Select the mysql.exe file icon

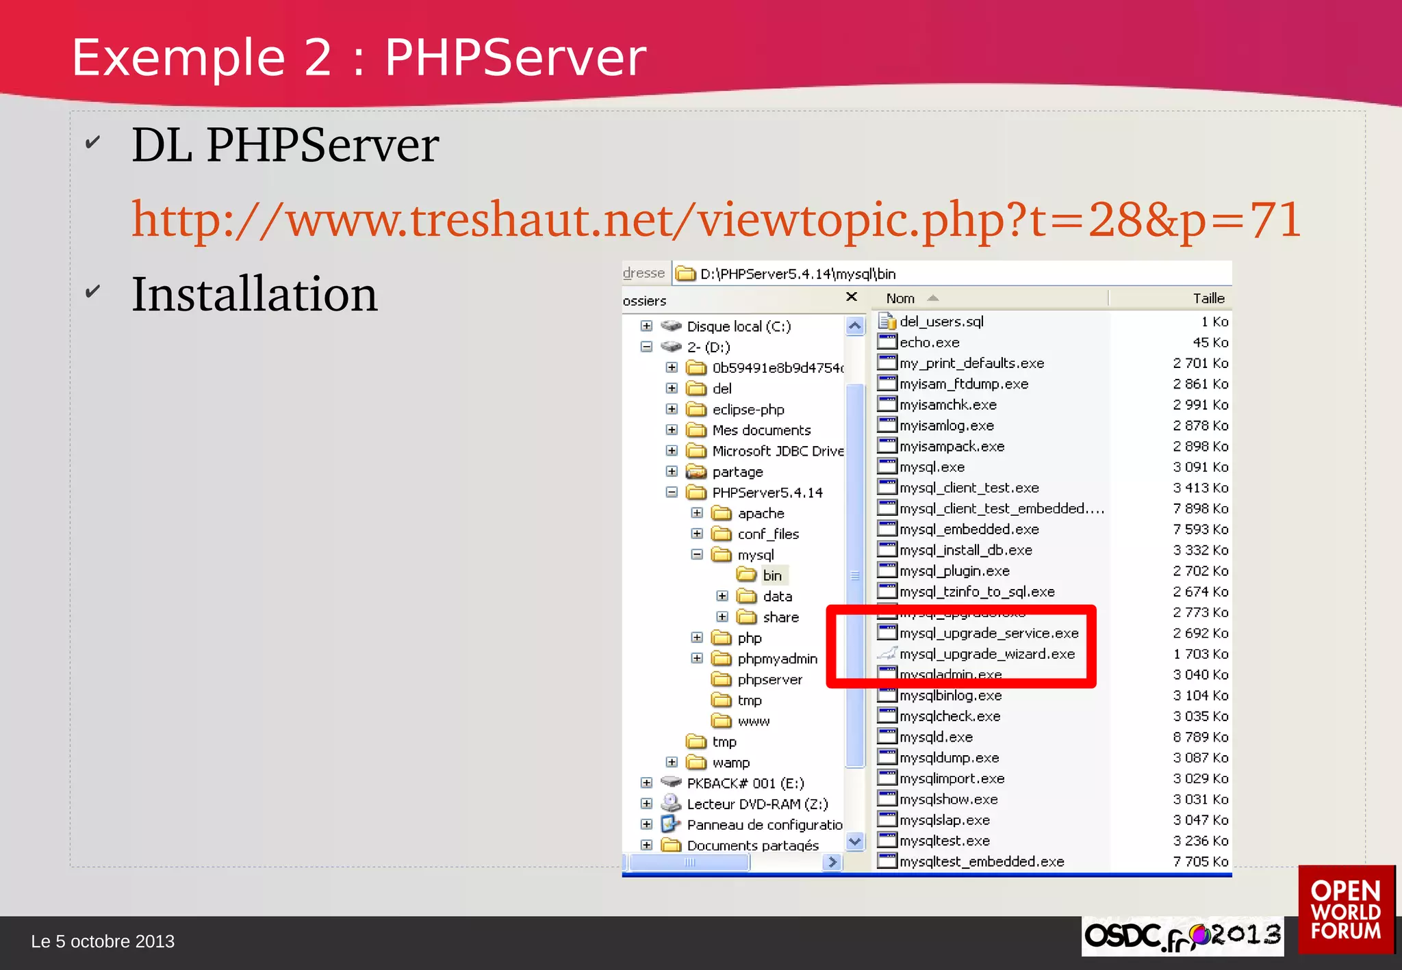[x=887, y=466]
